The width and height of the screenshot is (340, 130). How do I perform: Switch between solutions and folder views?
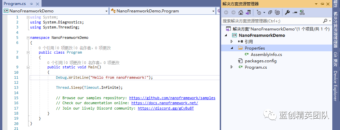tap(248, 13)
